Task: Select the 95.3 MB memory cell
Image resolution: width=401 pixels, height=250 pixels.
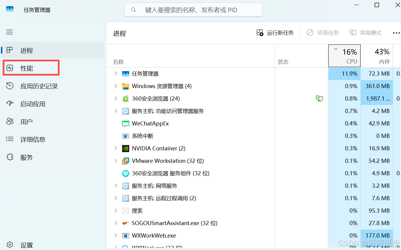Action: (x=377, y=211)
